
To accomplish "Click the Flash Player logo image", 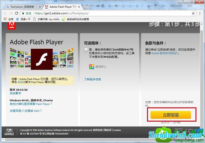I will coord(42,59).
